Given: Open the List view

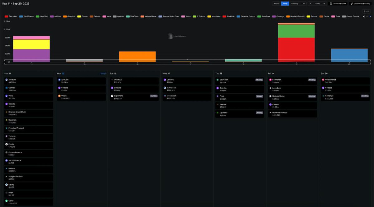Looking at the screenshot, I should point(303,3).
